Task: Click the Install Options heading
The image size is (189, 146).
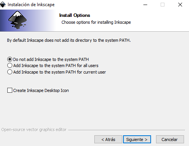Action: click(75, 15)
